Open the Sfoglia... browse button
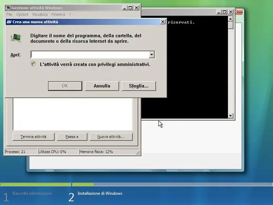 [139, 86]
